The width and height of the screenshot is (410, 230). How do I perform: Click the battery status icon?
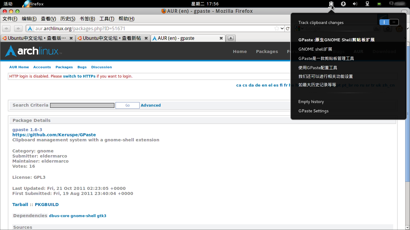point(379,4)
